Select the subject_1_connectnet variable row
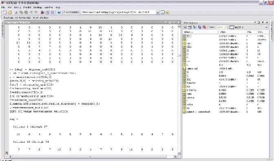This screenshot has height=161, width=274. point(226,112)
